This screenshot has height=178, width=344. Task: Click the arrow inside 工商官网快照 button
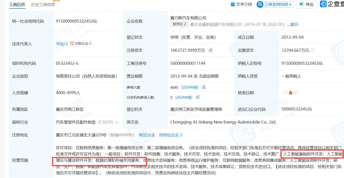click(x=290, y=4)
